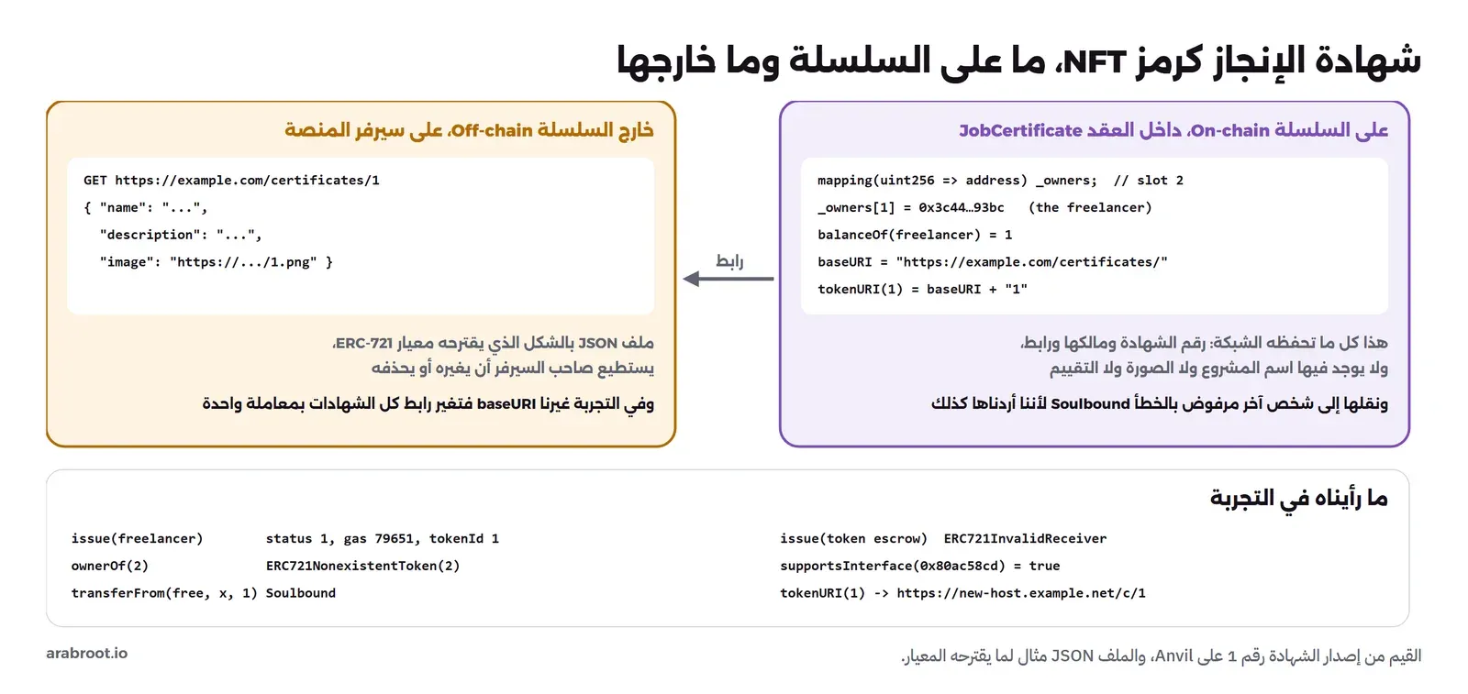Click the 'arabroot.io' footer text
This screenshot has height=694, width=1468.
[x=87, y=654]
